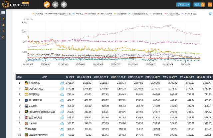This screenshot has height=138, width=213.
Task: Click the 1,804.28 cell for QQ欢乐斗地主
Action: [x=121, y=89]
